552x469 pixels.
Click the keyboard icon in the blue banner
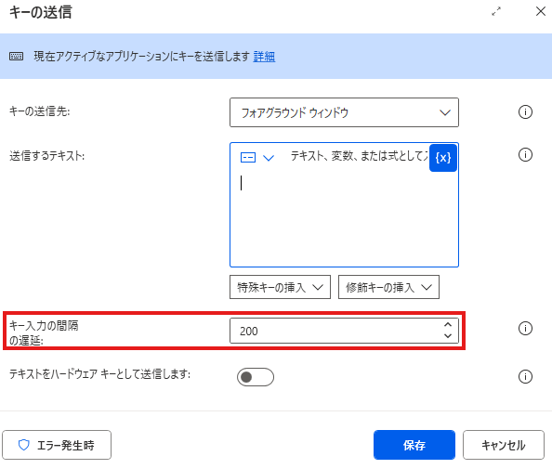(x=16, y=57)
